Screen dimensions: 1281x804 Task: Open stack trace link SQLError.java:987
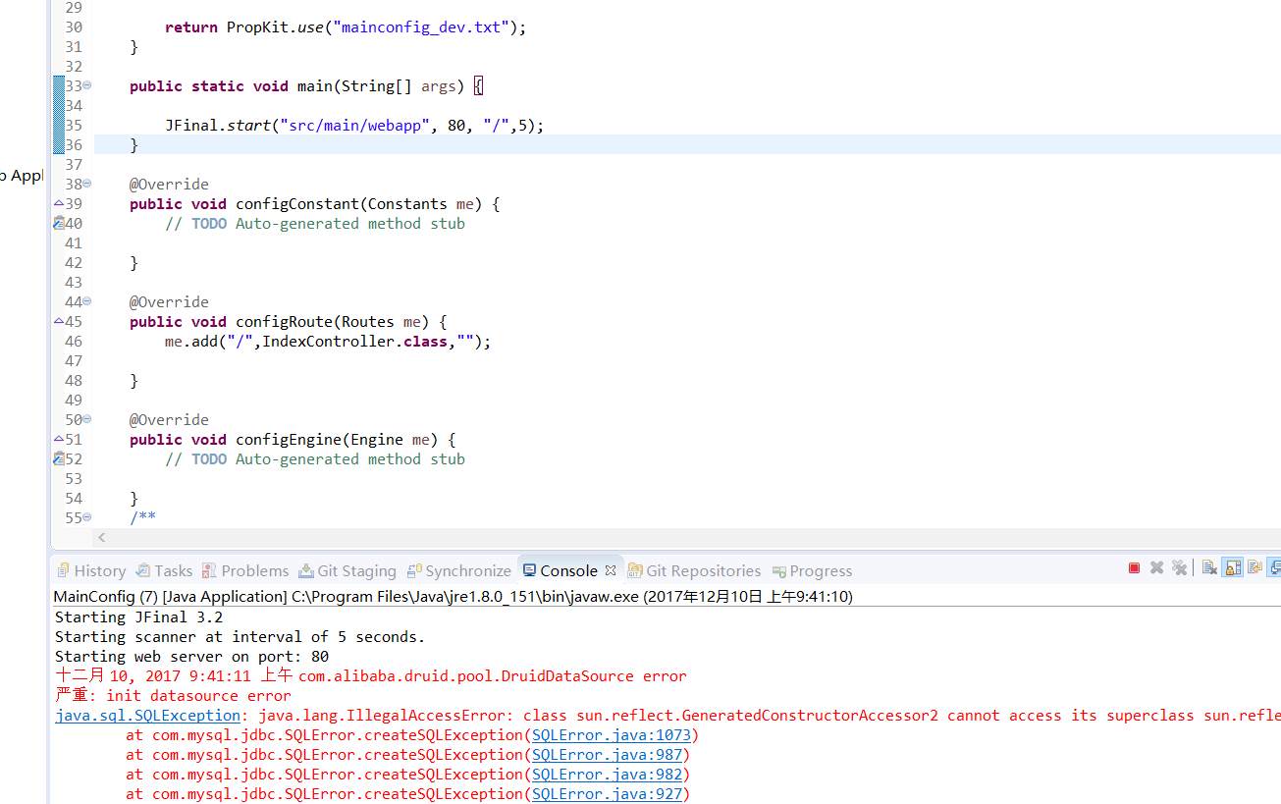coord(608,754)
